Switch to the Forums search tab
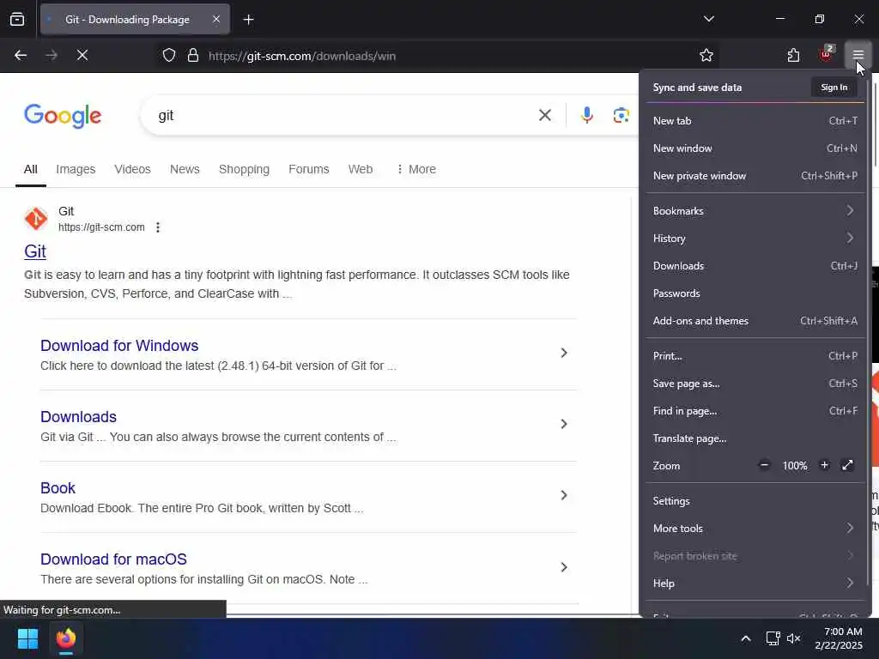The height and width of the screenshot is (659, 879). point(308,169)
